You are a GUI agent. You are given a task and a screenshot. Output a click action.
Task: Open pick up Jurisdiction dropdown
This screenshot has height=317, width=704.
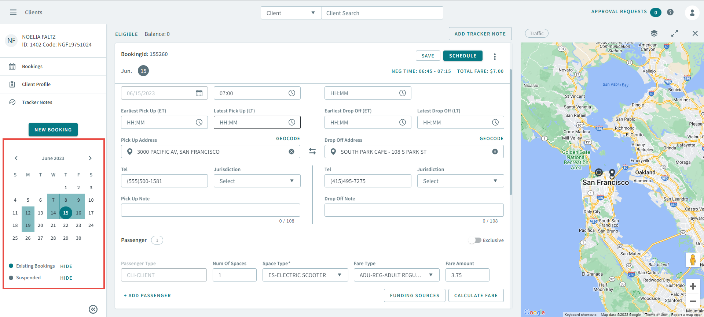[257, 181]
